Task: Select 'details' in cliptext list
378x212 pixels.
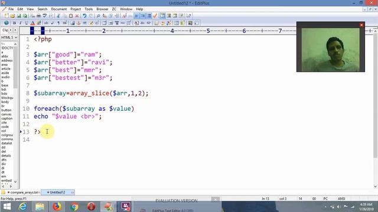Action: [x=6, y=155]
